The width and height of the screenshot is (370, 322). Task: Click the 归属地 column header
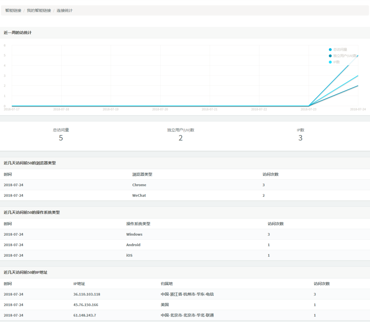click(x=167, y=284)
